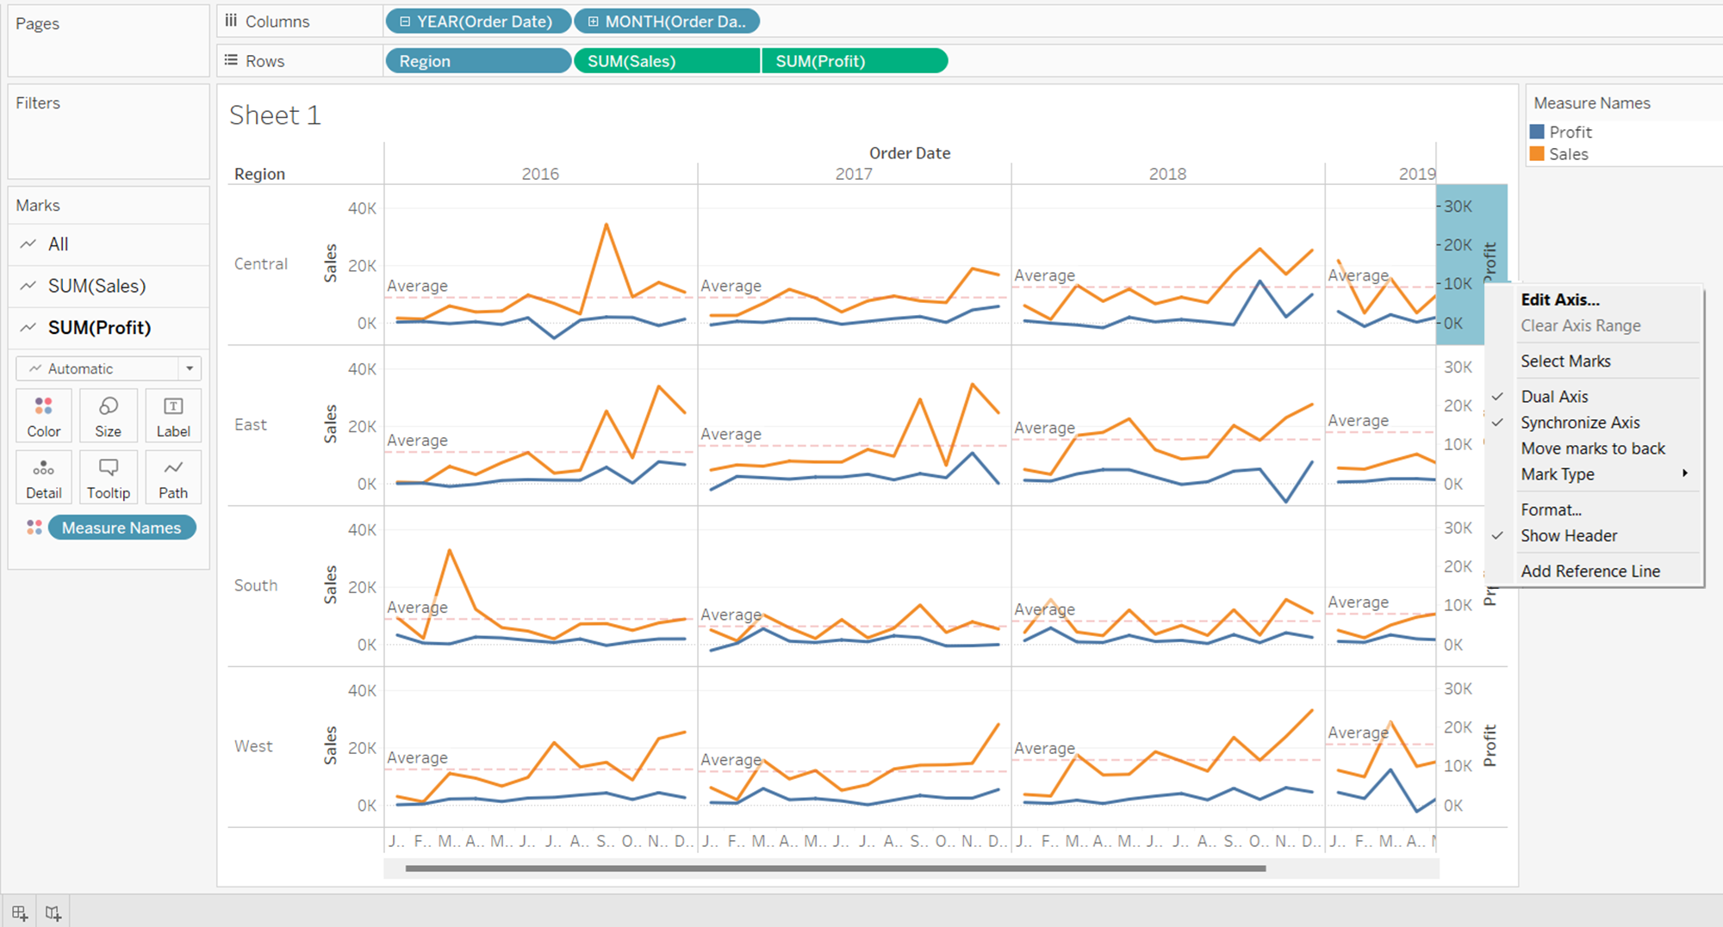Image resolution: width=1723 pixels, height=927 pixels.
Task: Click the Label marks card icon
Action: (173, 415)
